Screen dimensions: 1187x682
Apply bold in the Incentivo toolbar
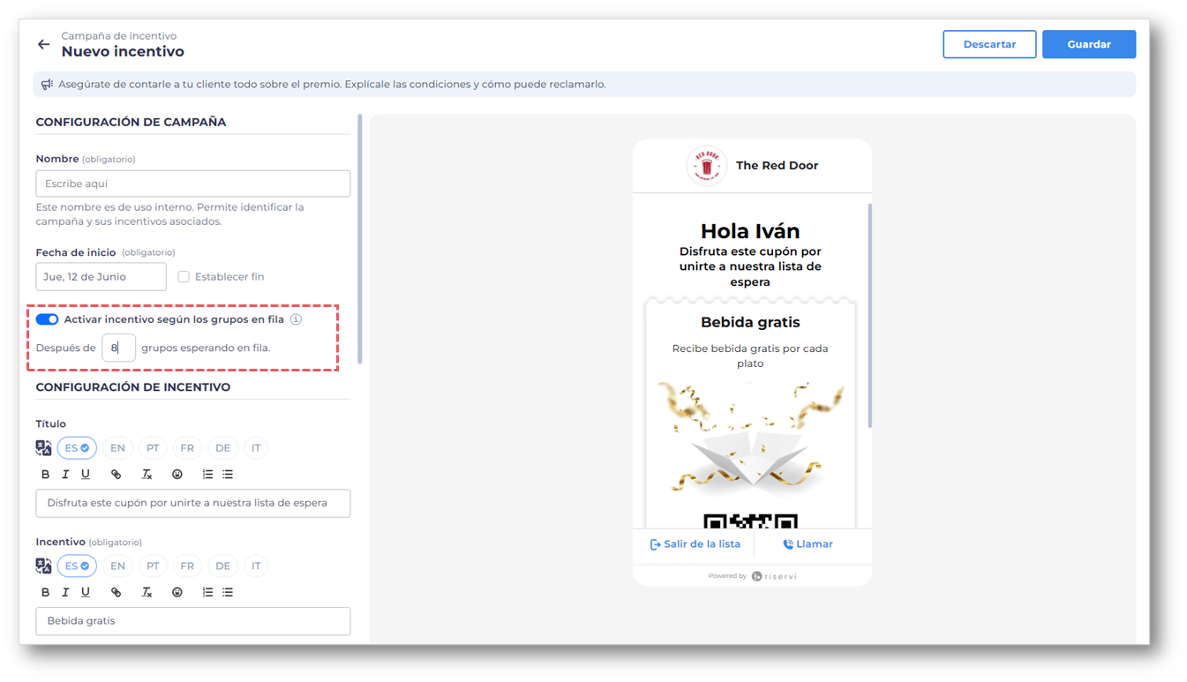pyautogui.click(x=46, y=593)
